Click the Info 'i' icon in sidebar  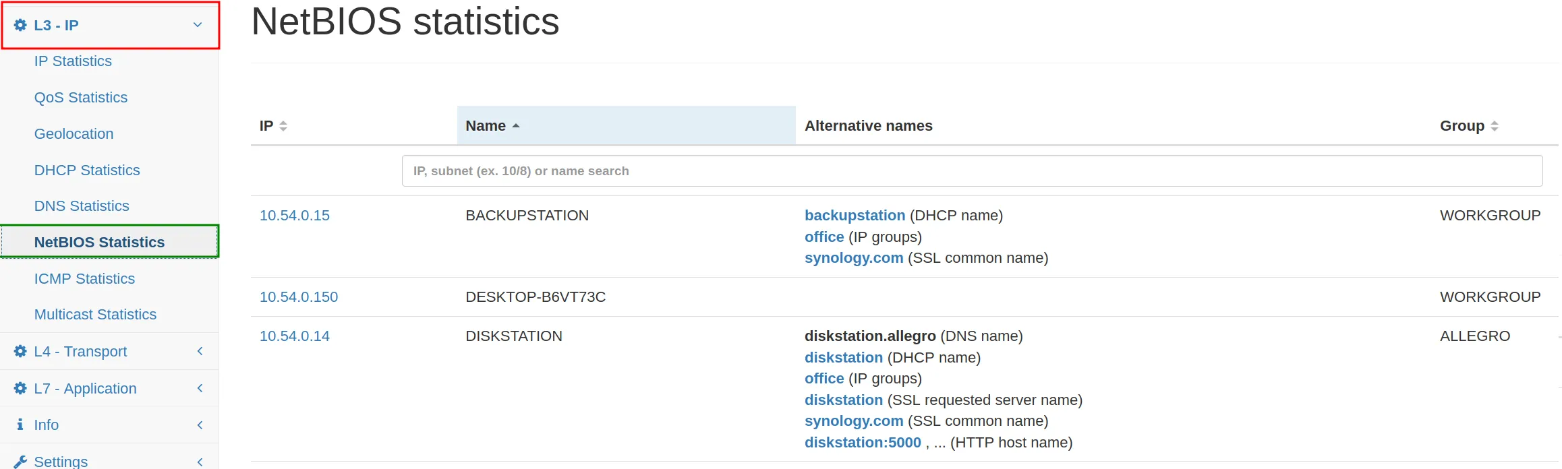20,425
